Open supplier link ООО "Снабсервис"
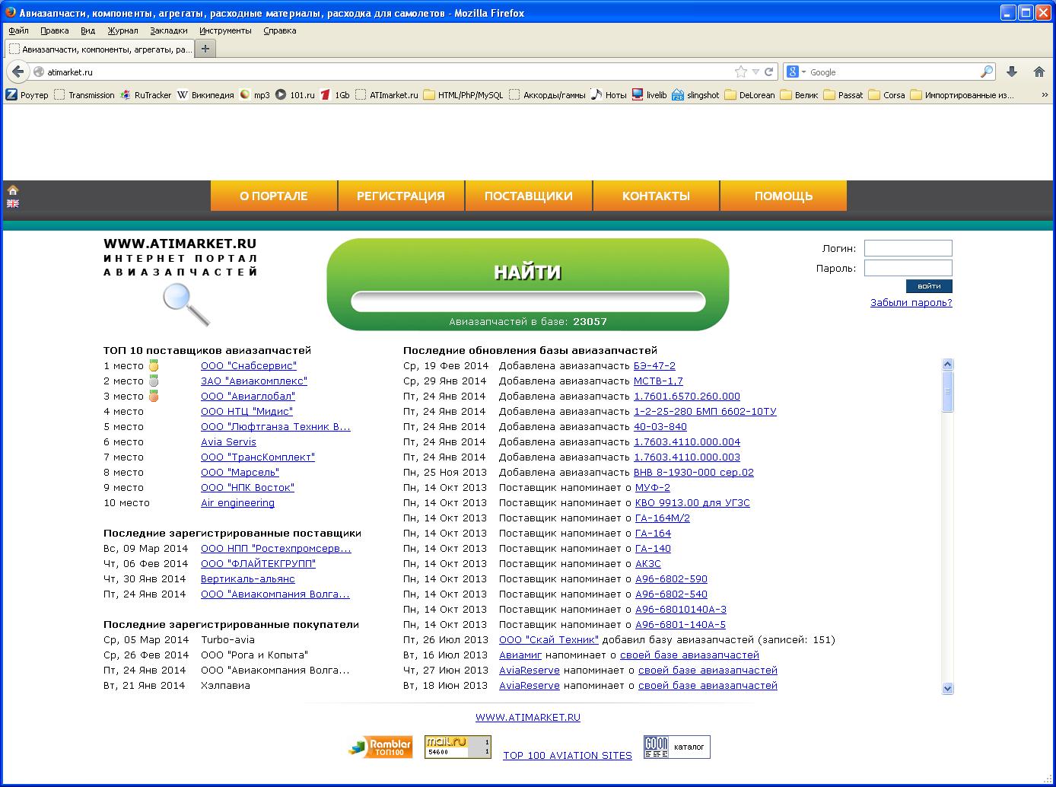 click(x=249, y=366)
